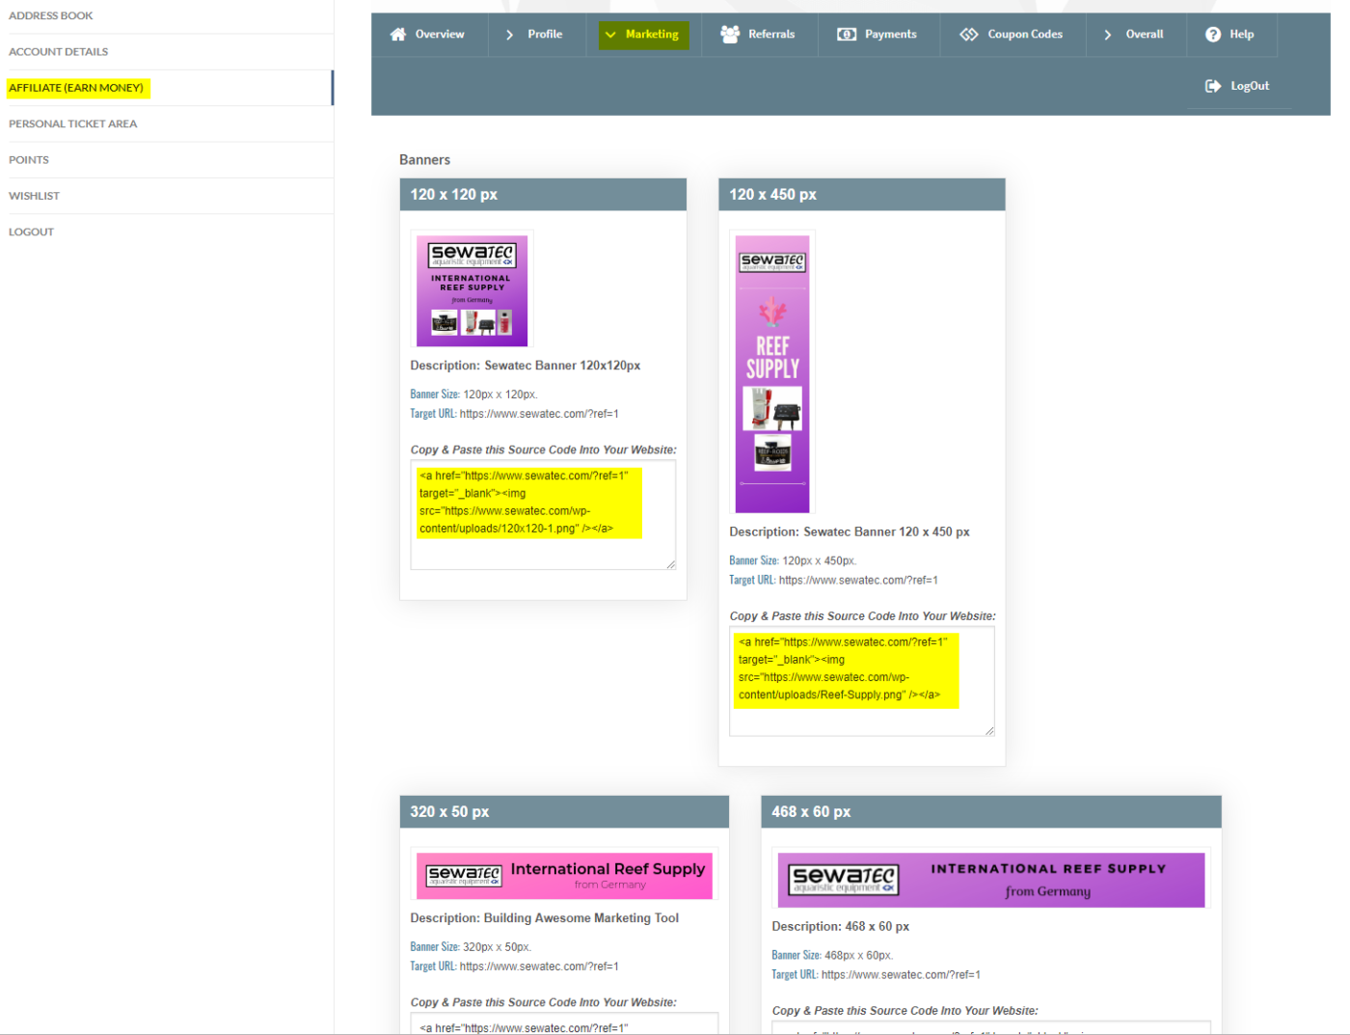This screenshot has width=1350, height=1035.
Task: Click Logout in the sidebar
Action: tap(32, 232)
